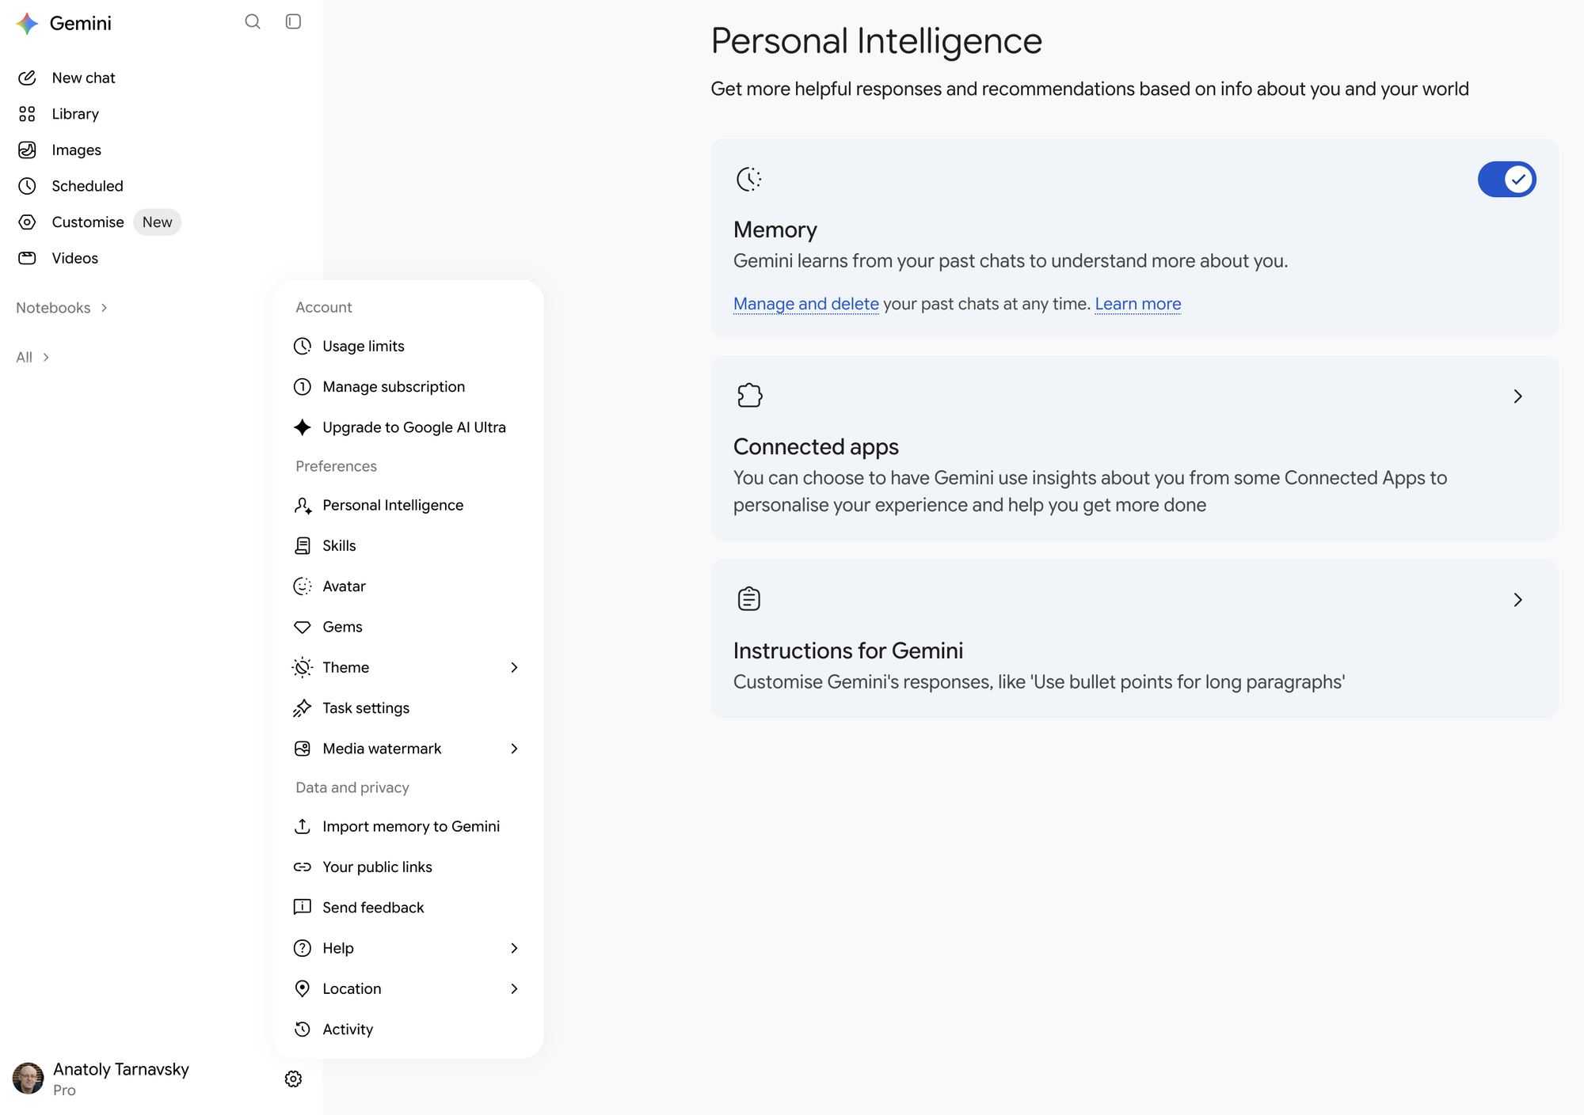Viewport: 1584px width, 1115px height.
Task: Open Activity from settings menu
Action: click(408, 1029)
